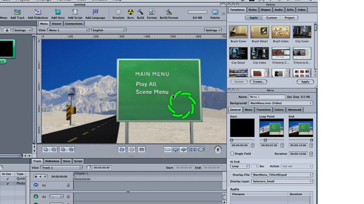Click the Build/Format toolbar icon

[x=169, y=12]
